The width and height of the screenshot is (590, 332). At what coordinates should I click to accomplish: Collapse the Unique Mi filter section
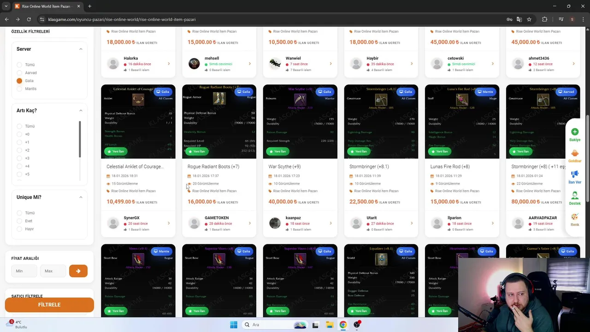click(x=81, y=197)
